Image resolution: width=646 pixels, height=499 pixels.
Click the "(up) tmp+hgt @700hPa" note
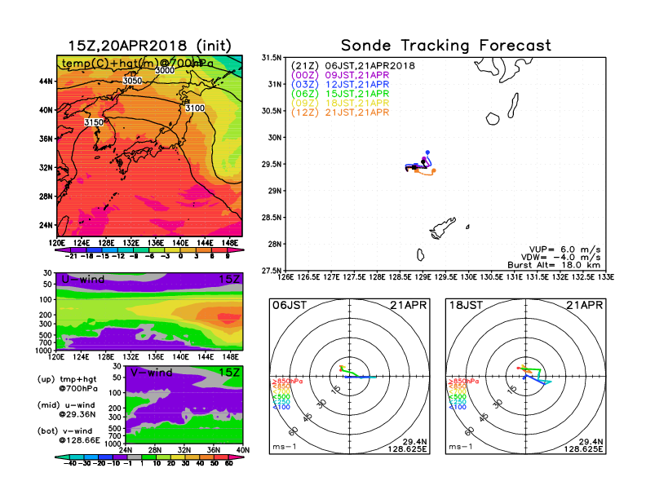[67, 384]
